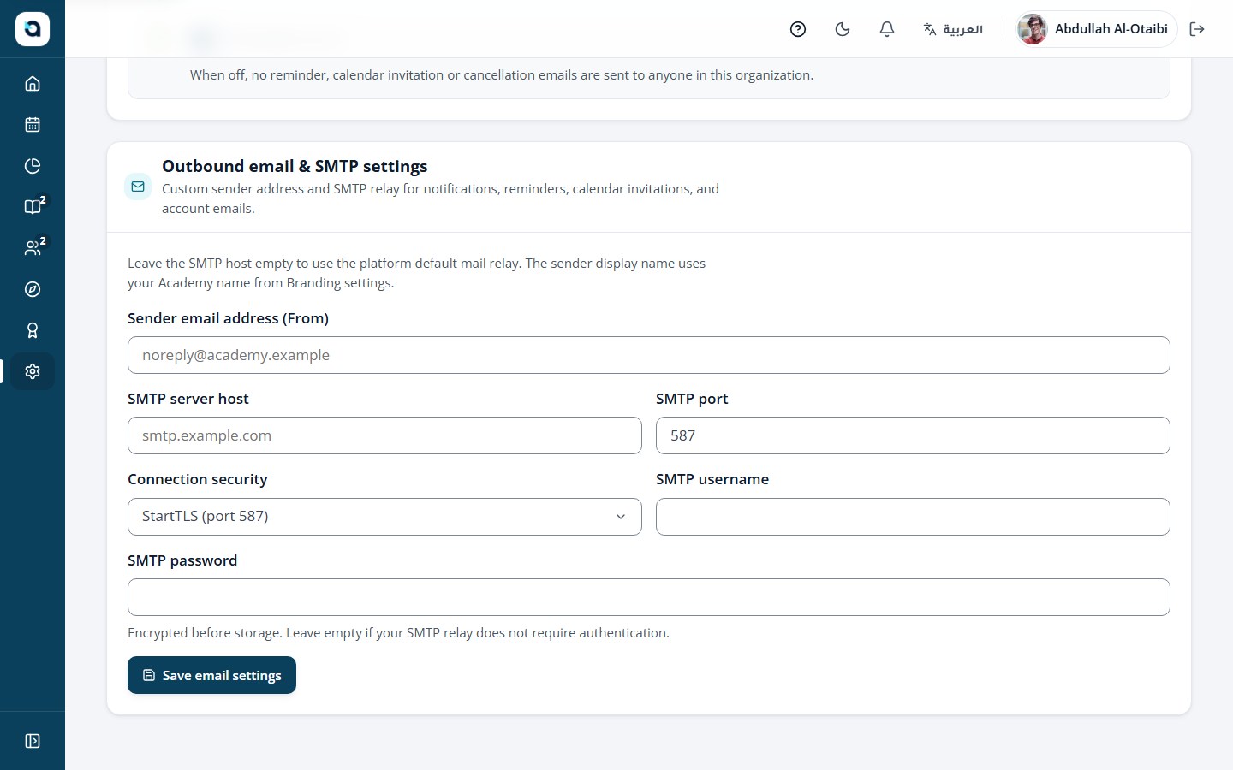Focus the SMTP server host field
Viewport: 1233px width, 770px height.
point(384,435)
